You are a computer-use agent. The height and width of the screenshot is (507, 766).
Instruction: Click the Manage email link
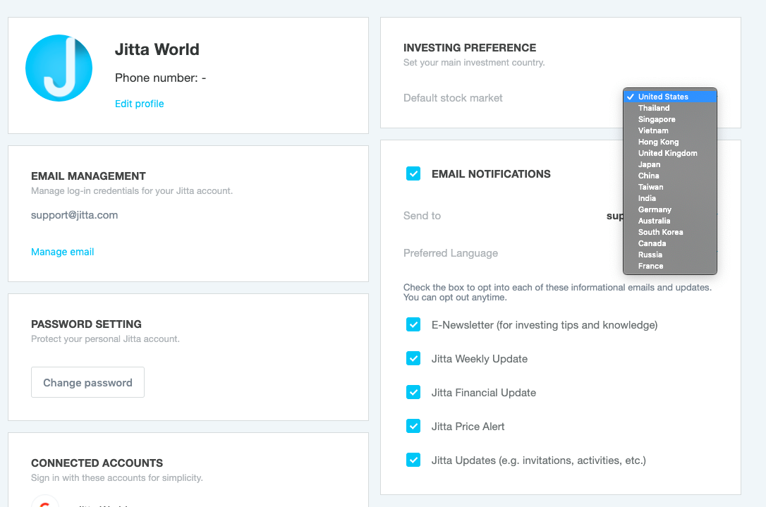tap(62, 252)
